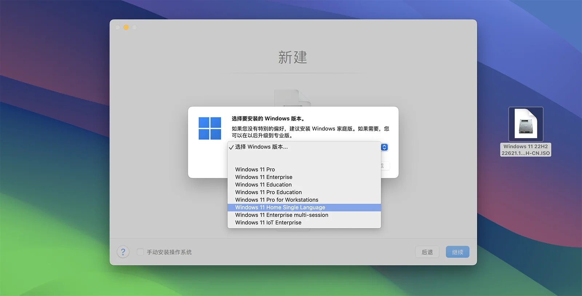582x296 pixels.
Task: Enable 手动安装操作系统 checkbox
Action: pyautogui.click(x=140, y=252)
